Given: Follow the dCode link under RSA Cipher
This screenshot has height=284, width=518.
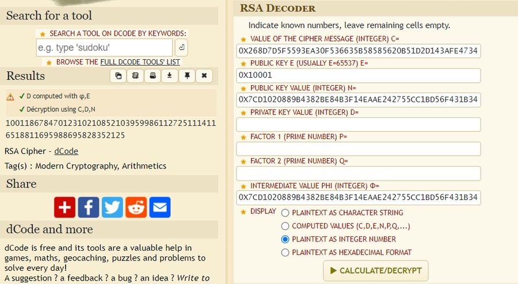Looking at the screenshot, I should (x=66, y=151).
